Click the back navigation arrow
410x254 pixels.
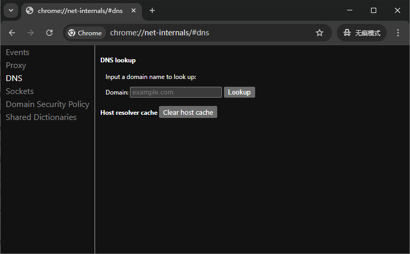pyautogui.click(x=12, y=33)
